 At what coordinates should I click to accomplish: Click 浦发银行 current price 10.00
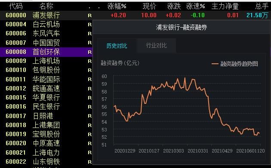(149, 15)
